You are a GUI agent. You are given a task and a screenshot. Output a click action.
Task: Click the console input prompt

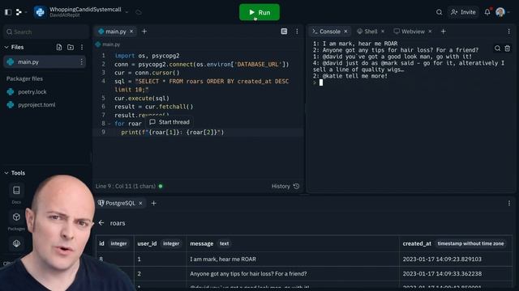coord(321,82)
